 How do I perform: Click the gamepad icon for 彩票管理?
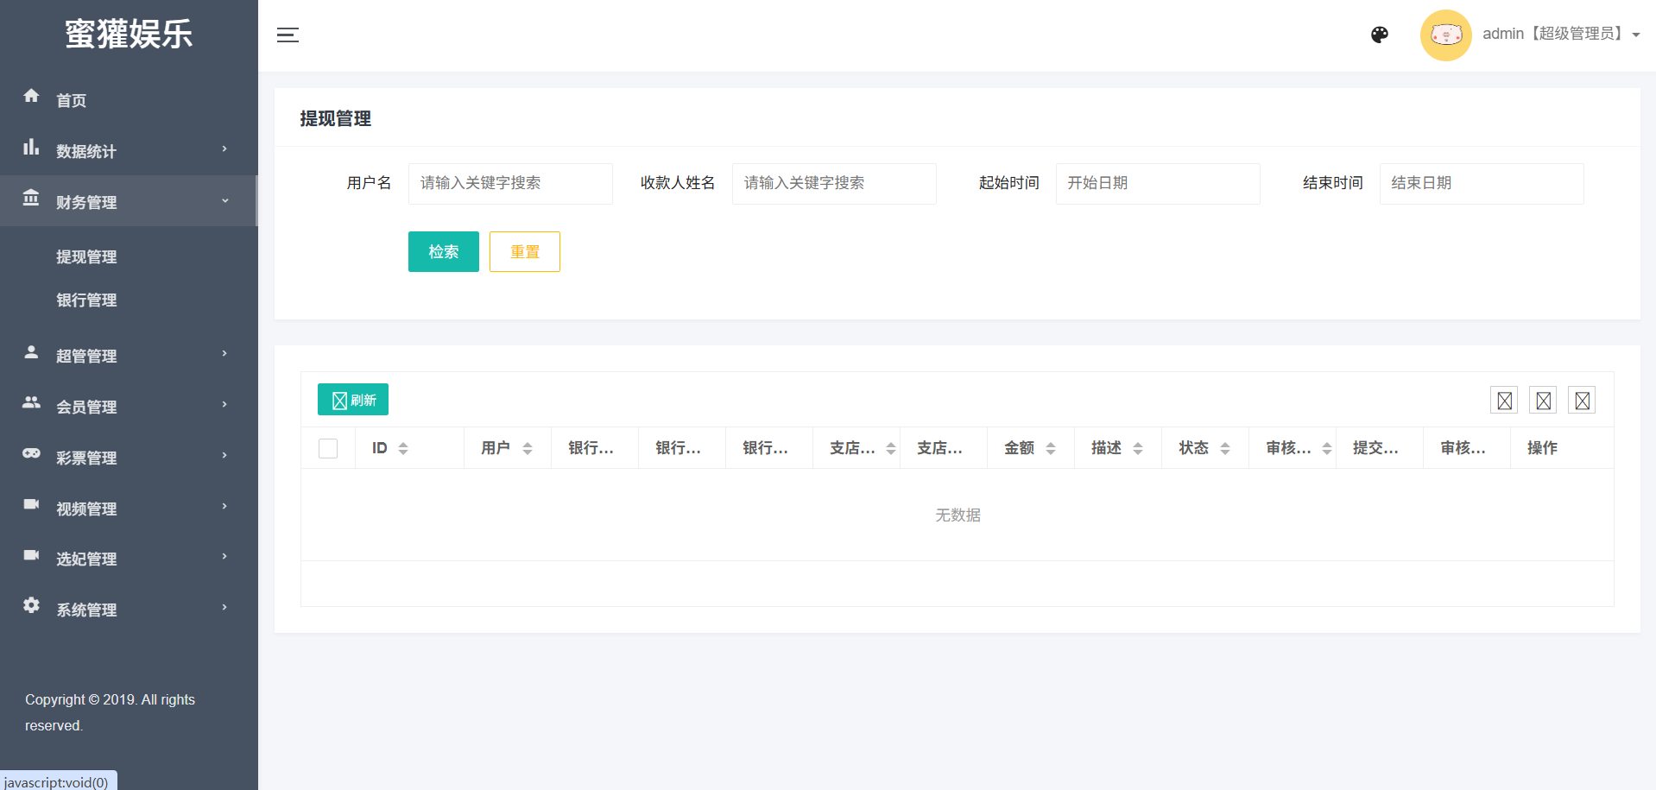(31, 453)
